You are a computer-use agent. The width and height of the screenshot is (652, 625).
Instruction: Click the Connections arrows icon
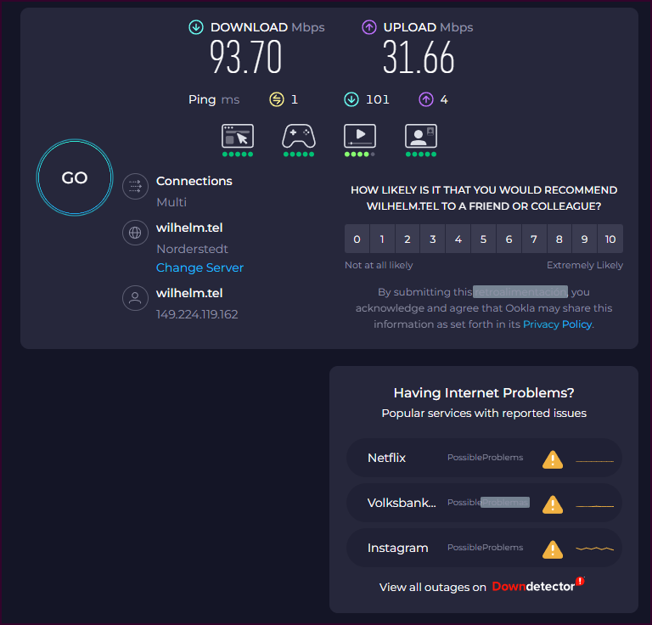pos(135,186)
